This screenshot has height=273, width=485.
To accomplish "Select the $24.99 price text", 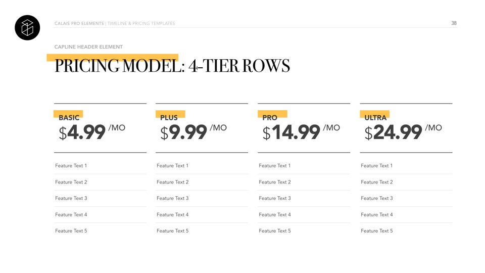I will tap(393, 132).
